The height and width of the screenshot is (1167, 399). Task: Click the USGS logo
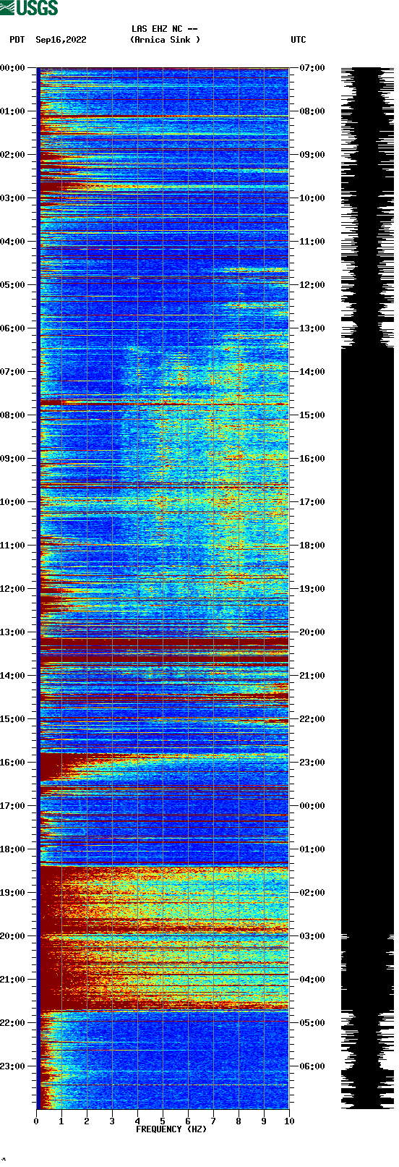point(29,8)
